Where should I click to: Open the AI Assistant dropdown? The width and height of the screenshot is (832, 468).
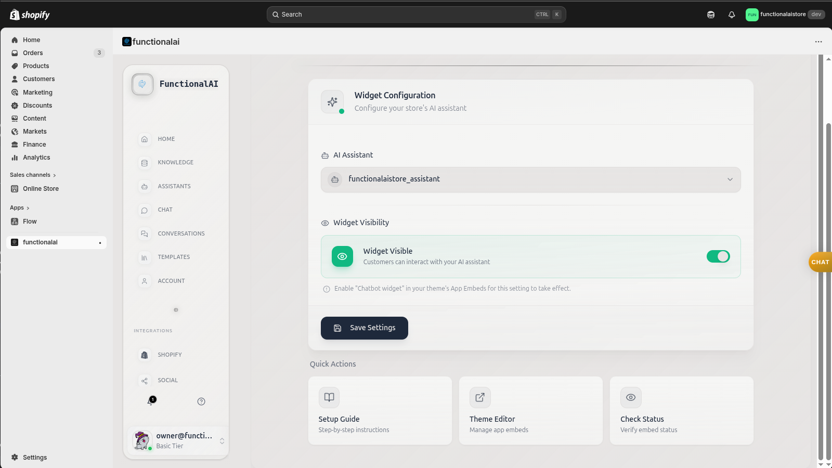click(530, 179)
